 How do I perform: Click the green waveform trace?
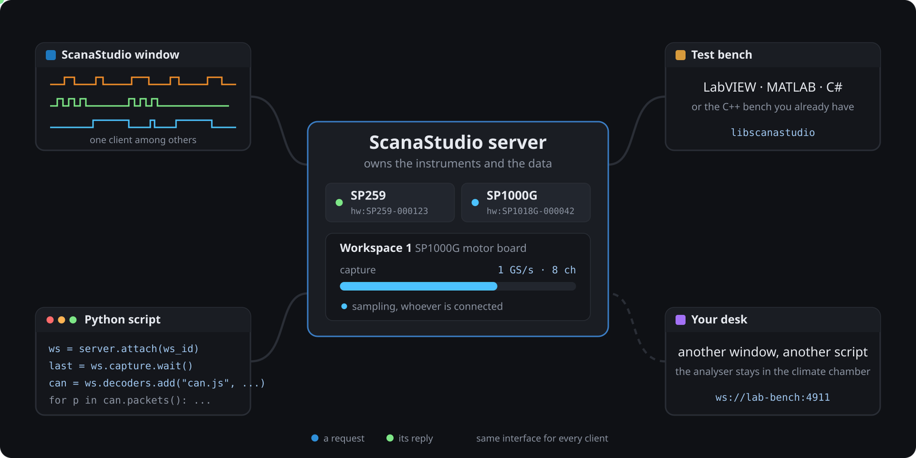point(140,102)
